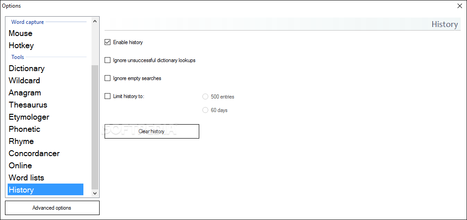Screen dimensions: 467x220
Task: Tick the Limit history to checkbox
Action: (108, 96)
